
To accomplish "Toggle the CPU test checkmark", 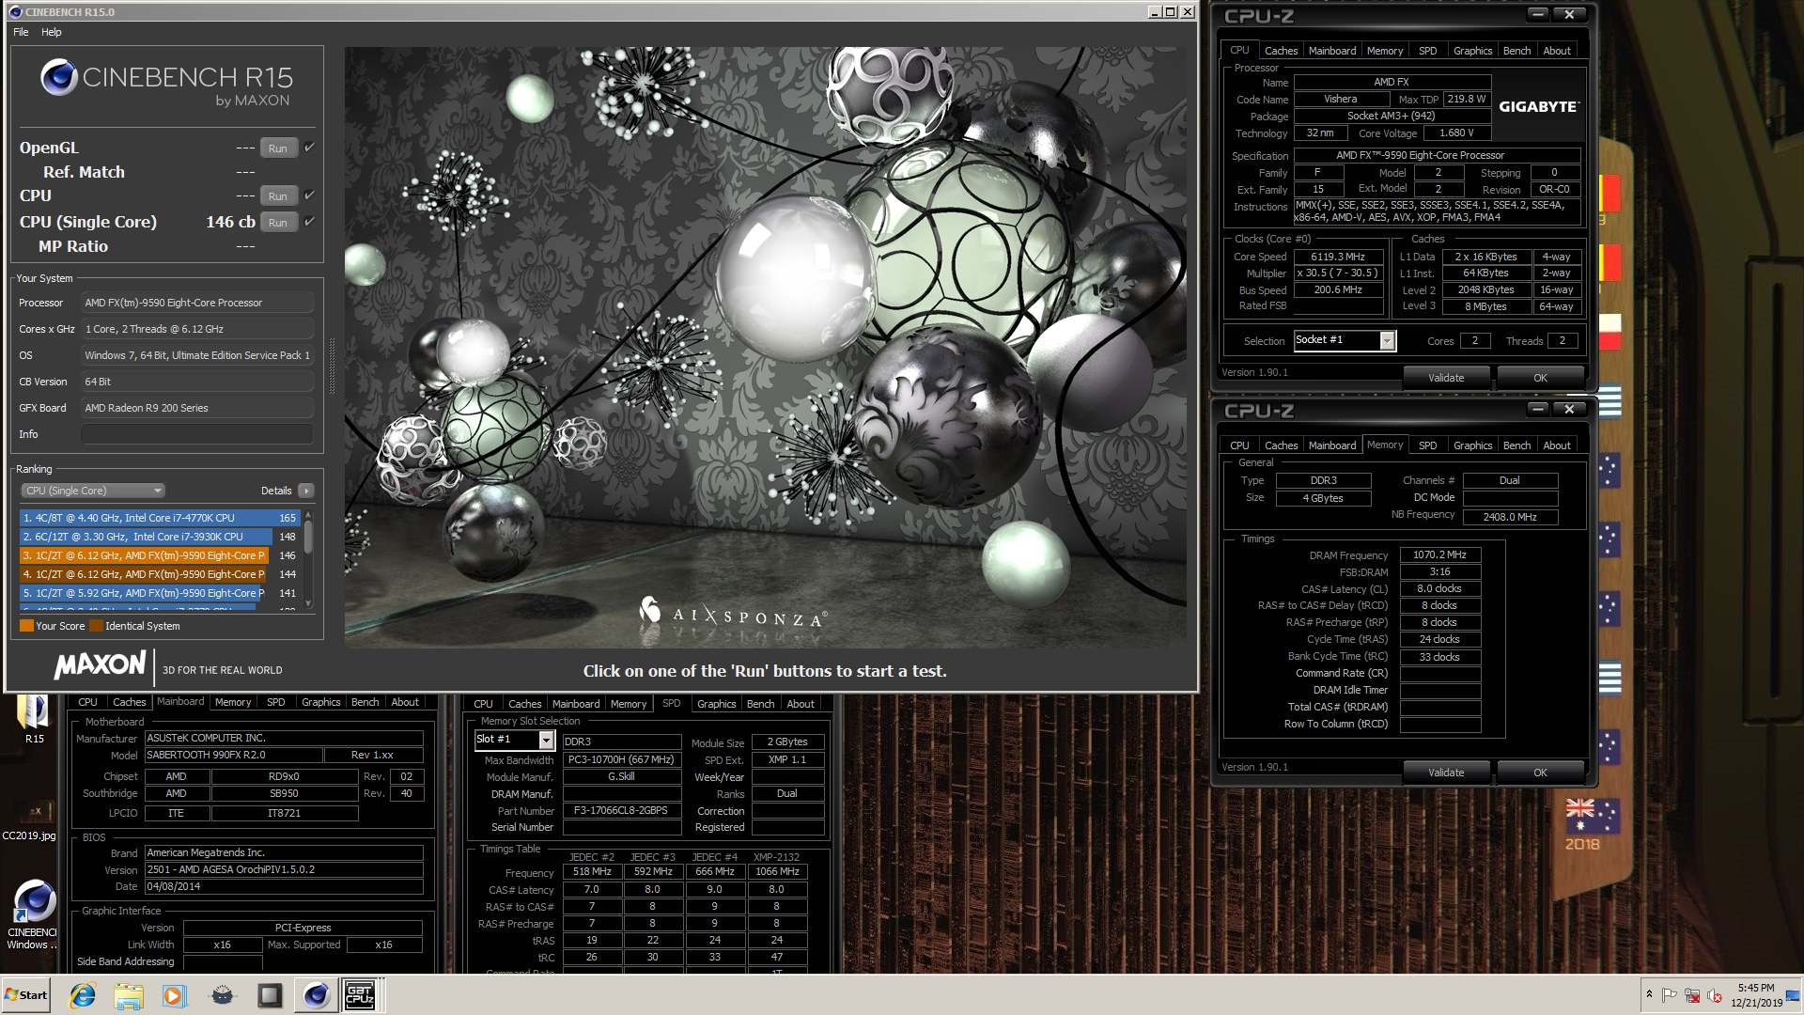I will 309,195.
